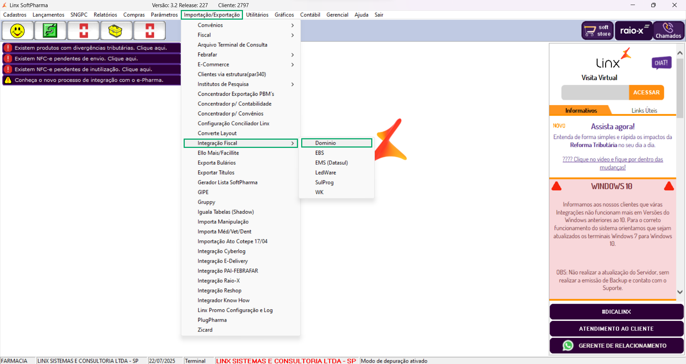This screenshot has width=686, height=364.
Task: Open the Chamados phone icon button
Action: pyautogui.click(x=668, y=31)
